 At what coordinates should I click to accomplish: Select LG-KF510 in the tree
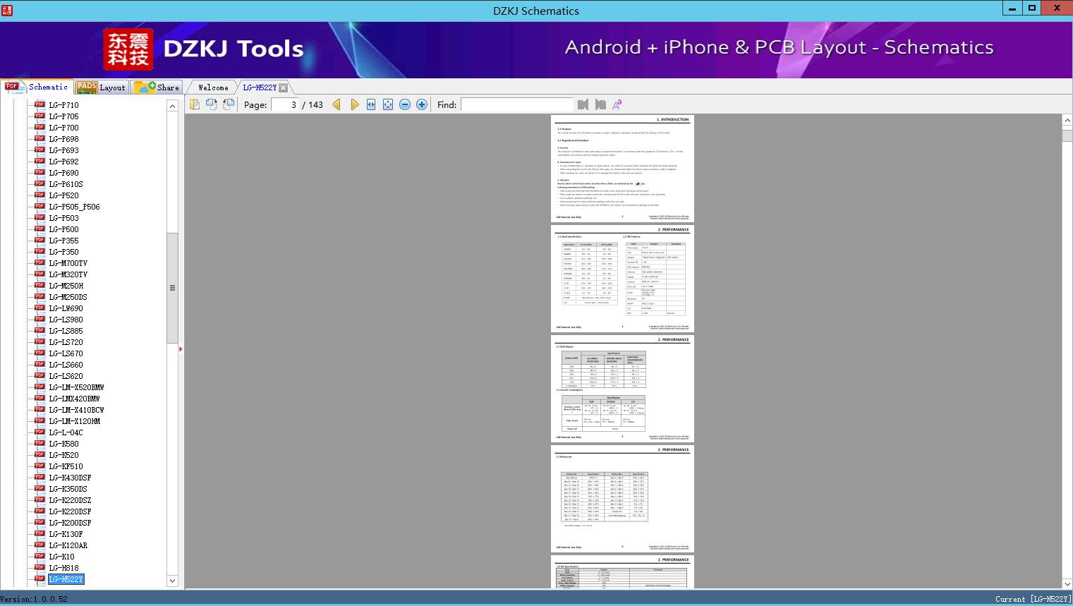click(x=66, y=466)
